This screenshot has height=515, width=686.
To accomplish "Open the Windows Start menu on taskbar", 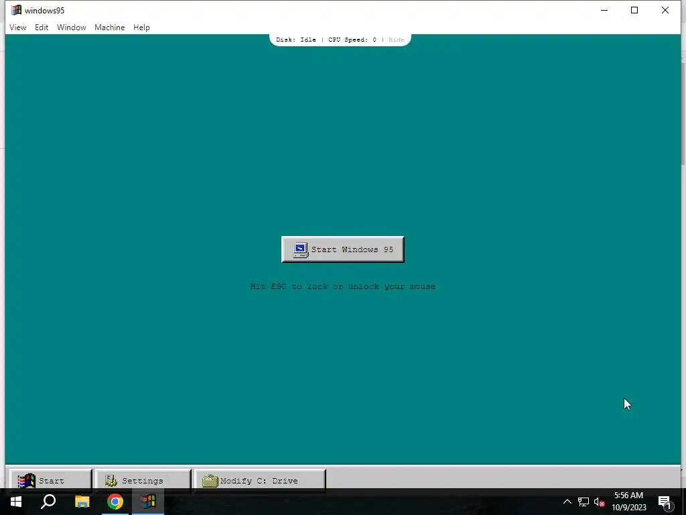I will click(x=16, y=502).
